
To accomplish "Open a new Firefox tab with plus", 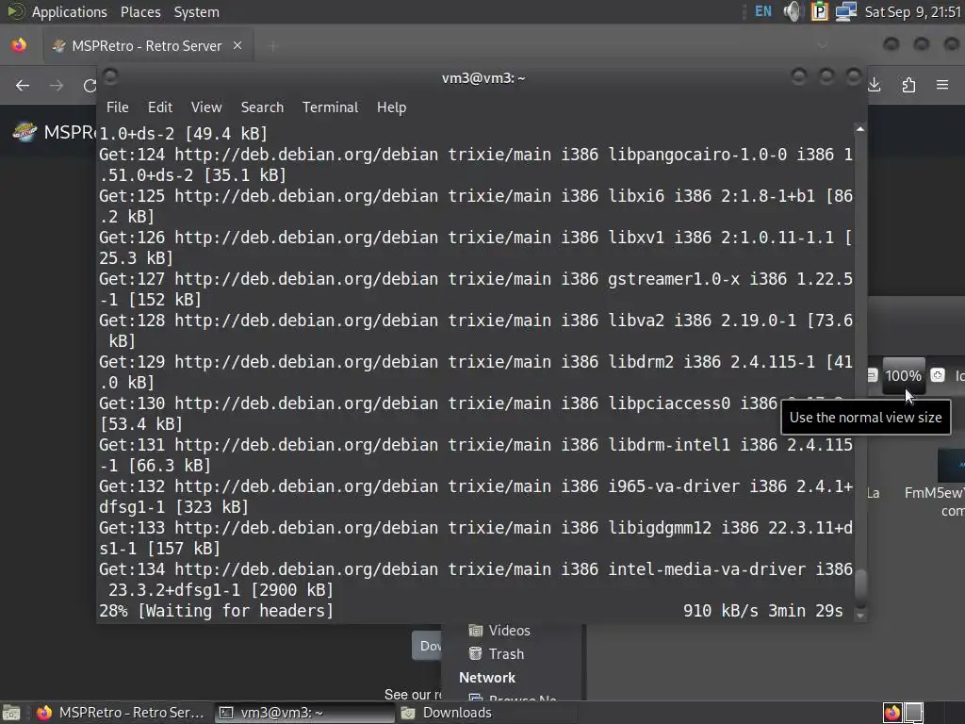I will point(272,46).
